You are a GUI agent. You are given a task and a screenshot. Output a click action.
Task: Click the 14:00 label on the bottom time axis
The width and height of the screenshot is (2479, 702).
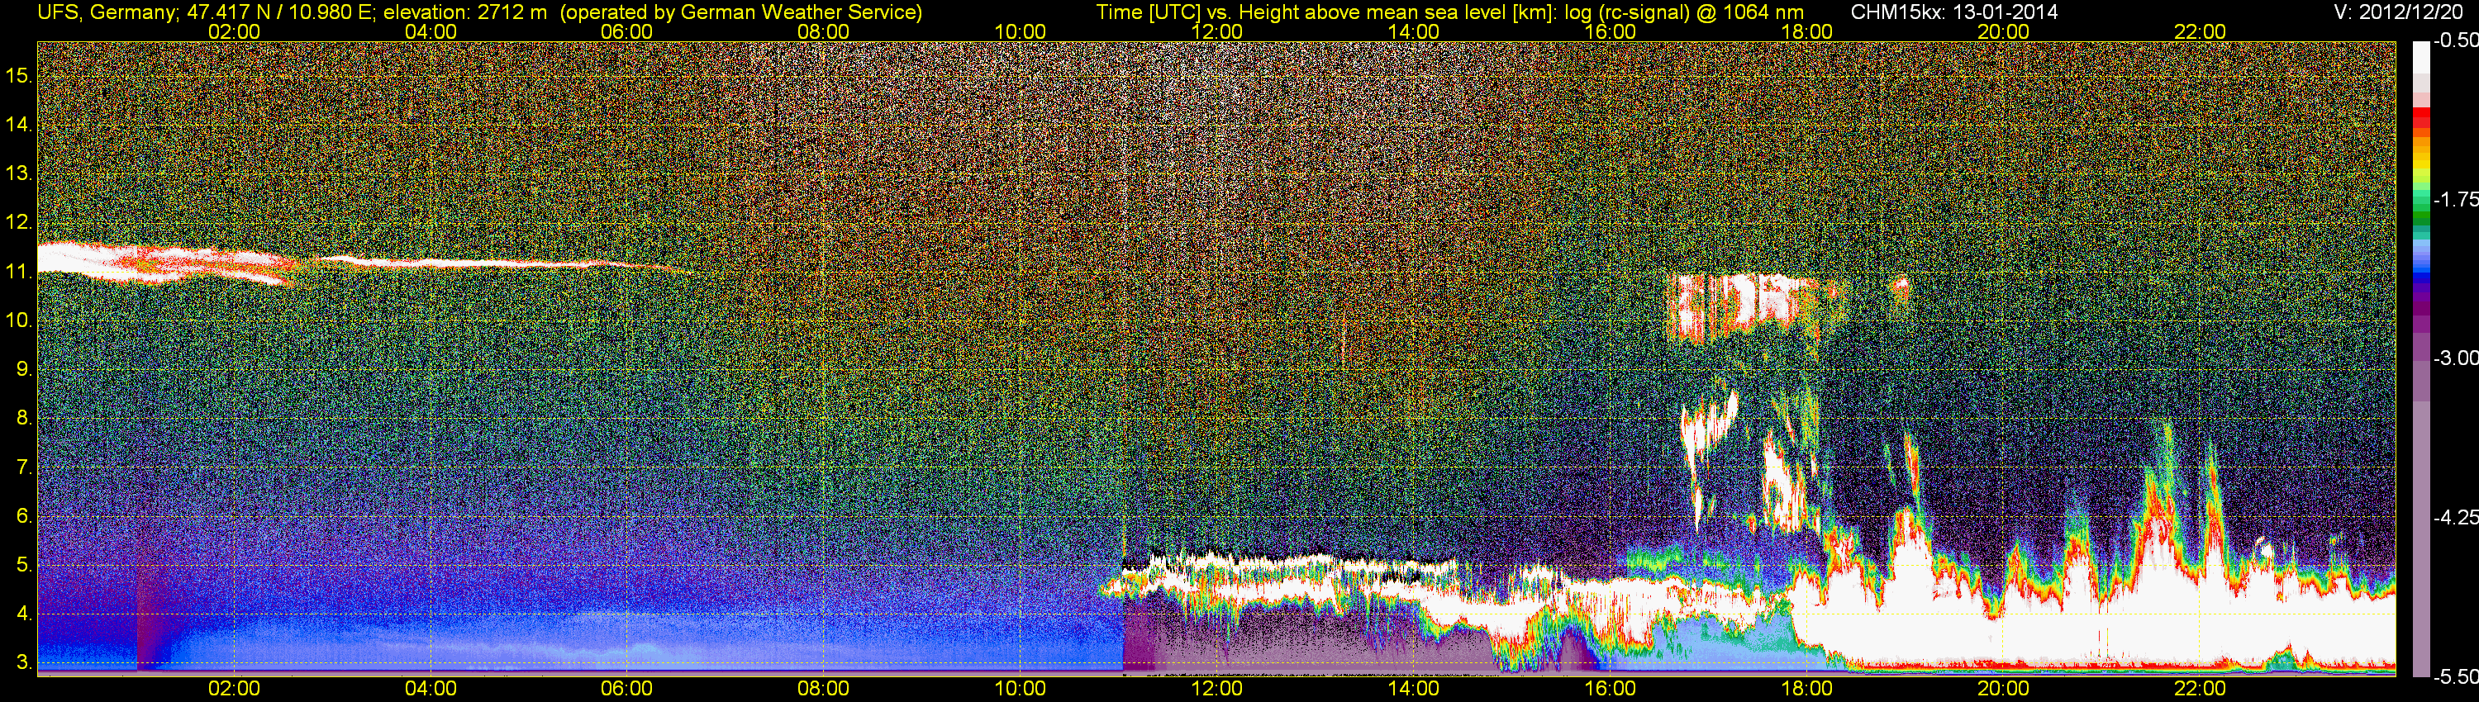1414,690
